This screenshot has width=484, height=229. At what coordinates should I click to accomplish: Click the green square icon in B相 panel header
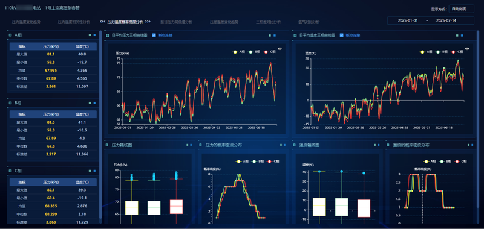click(x=90, y=103)
